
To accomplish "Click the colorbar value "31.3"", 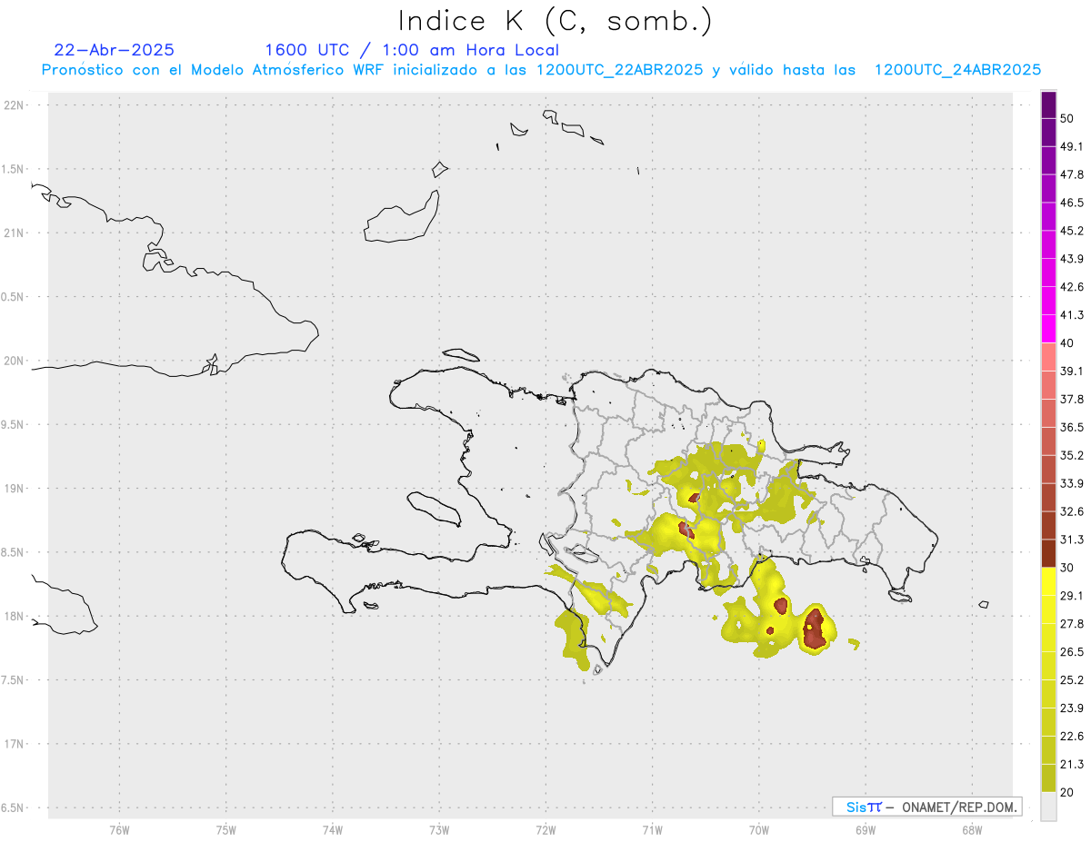I will pyautogui.click(x=1072, y=540).
